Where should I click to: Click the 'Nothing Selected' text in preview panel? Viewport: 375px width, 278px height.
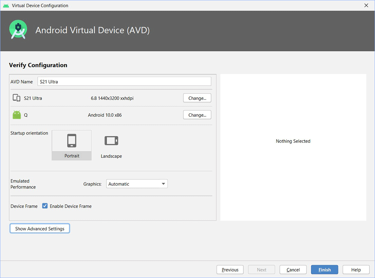click(x=293, y=141)
